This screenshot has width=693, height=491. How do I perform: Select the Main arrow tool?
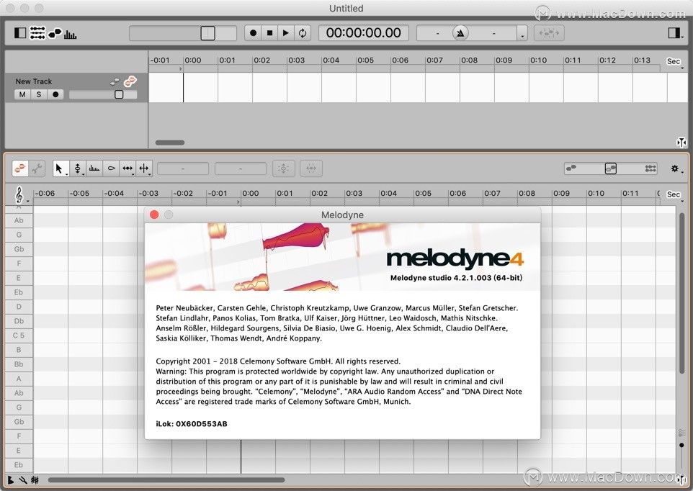point(61,168)
